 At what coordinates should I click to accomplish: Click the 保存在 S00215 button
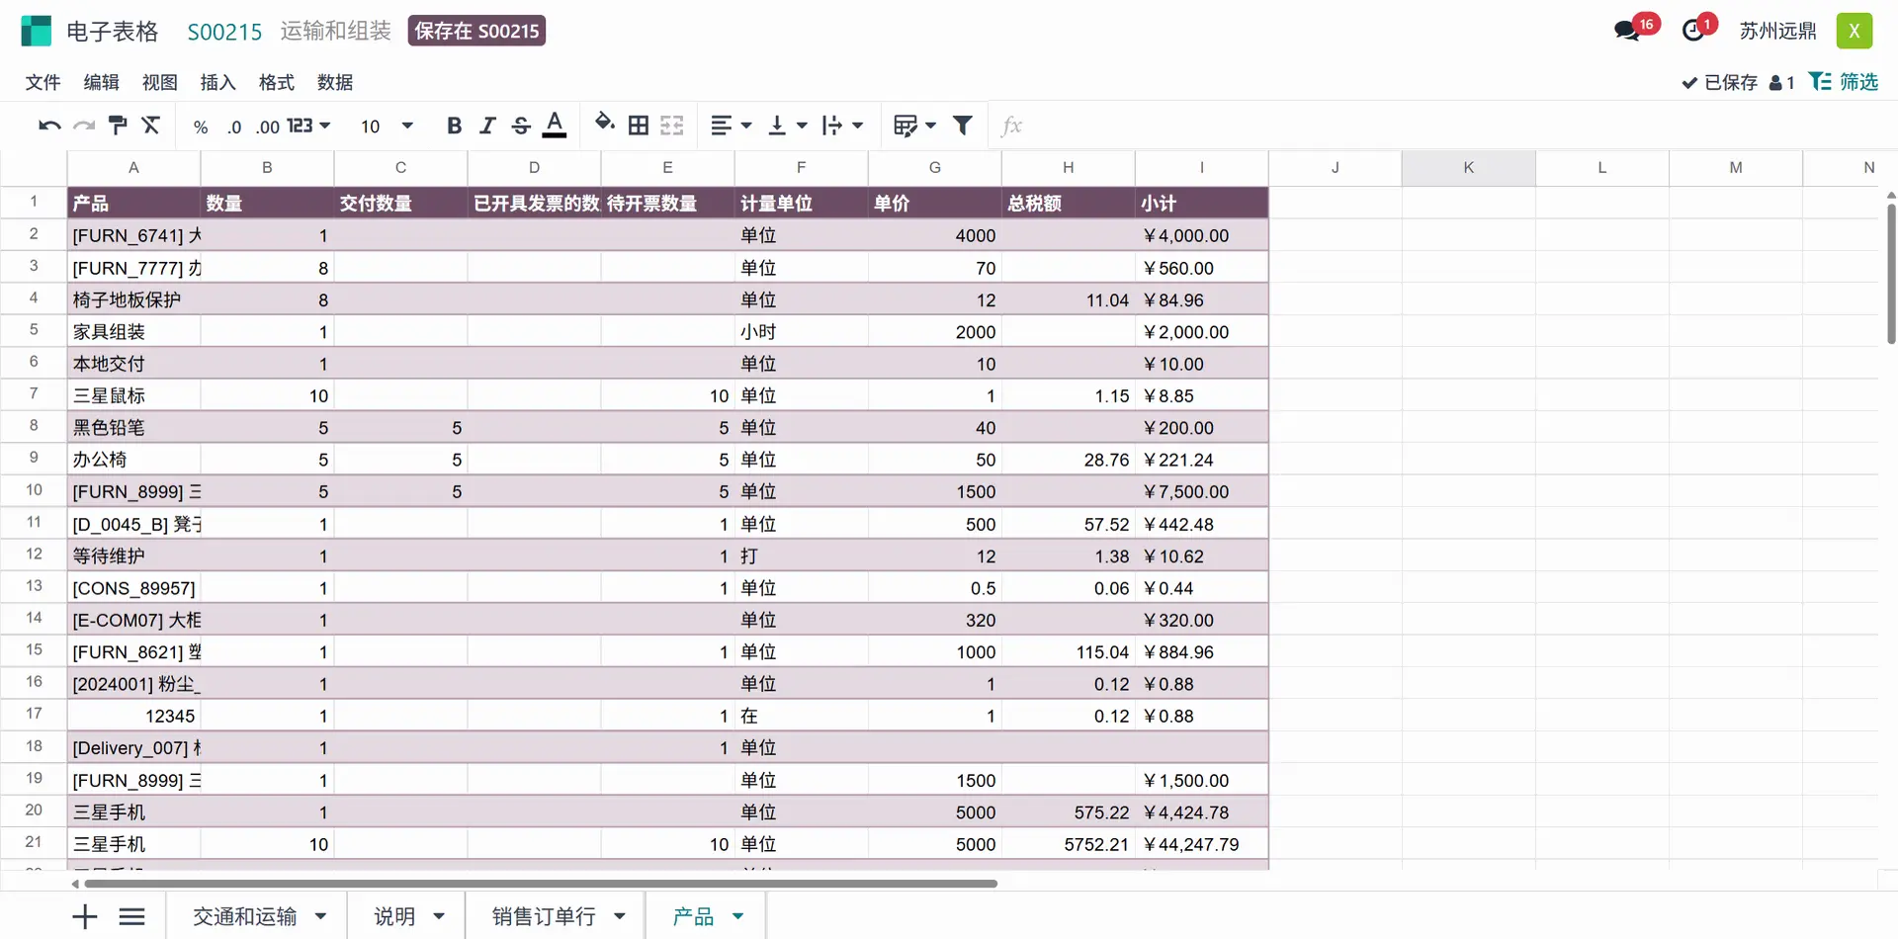[x=476, y=31]
